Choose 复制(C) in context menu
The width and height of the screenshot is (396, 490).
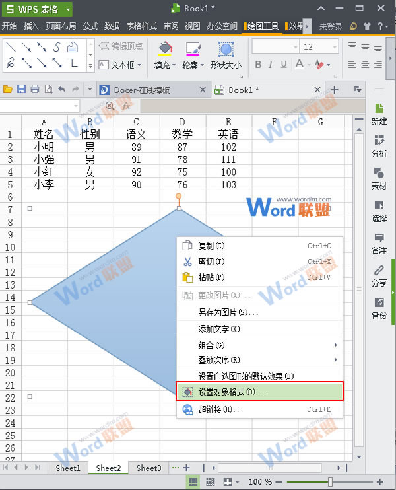pyautogui.click(x=260, y=246)
